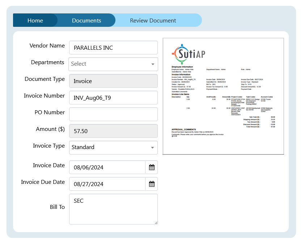Go to the Home breadcrumb tab
This screenshot has height=243, width=304.
[35, 20]
